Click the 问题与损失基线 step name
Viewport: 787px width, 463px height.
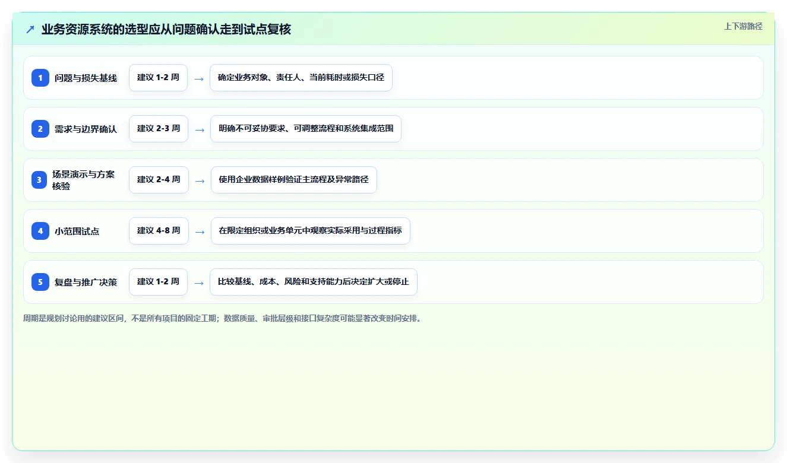click(86, 78)
